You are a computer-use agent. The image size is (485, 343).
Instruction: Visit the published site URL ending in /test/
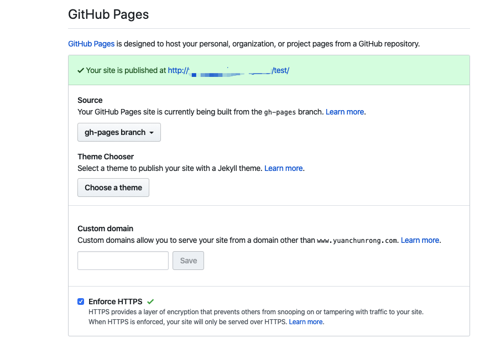228,70
